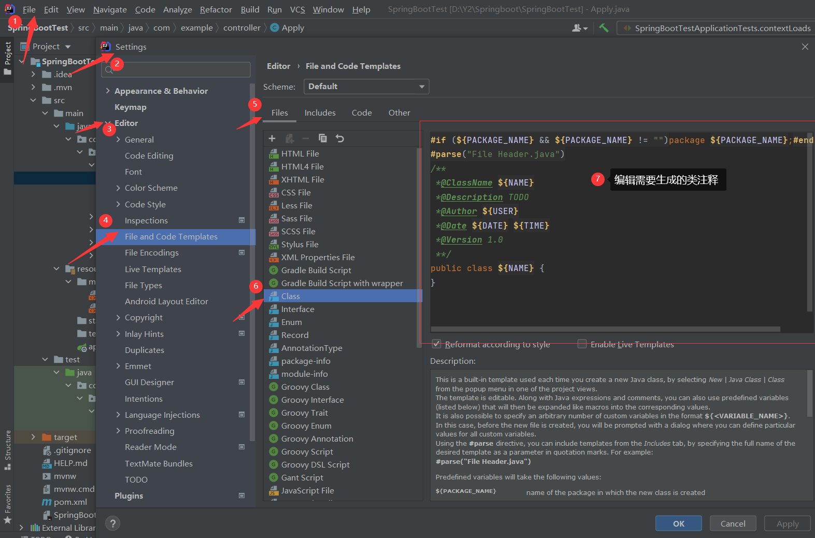Open the Structure tool window
815x538 pixels.
tap(7, 450)
